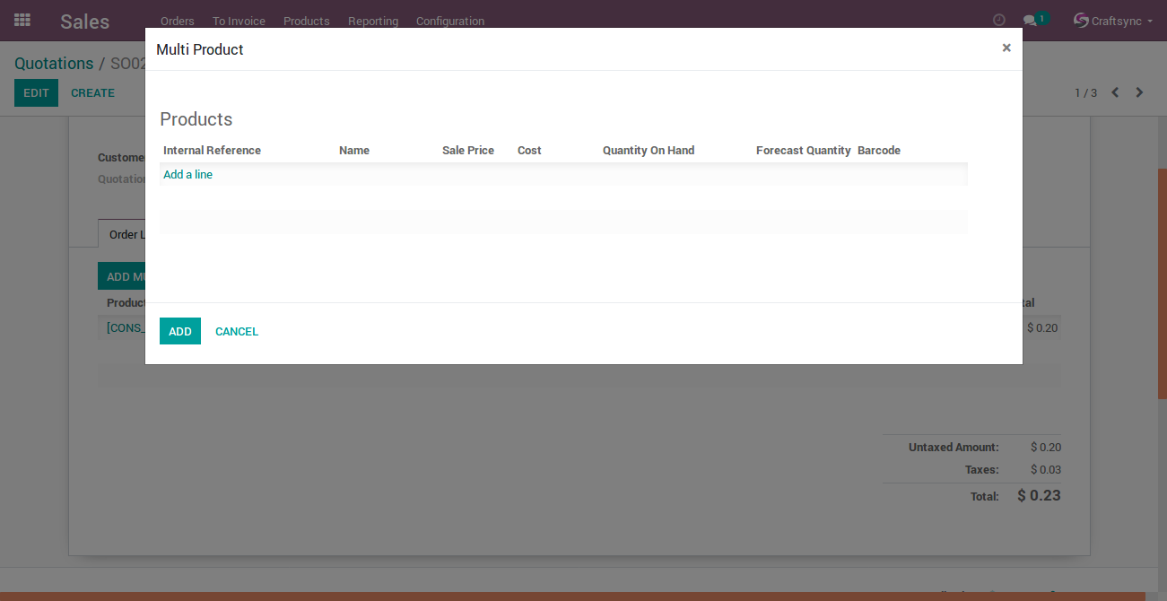The width and height of the screenshot is (1167, 601).
Task: Open the apps grid menu icon
Action: pos(22,20)
